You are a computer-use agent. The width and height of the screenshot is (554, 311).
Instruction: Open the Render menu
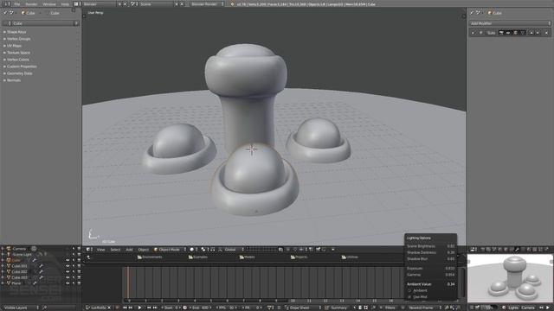click(x=31, y=4)
